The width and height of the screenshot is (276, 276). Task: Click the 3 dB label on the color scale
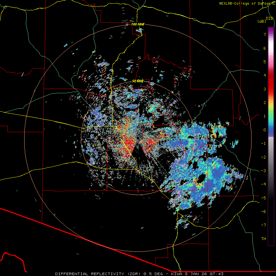click(265, 89)
